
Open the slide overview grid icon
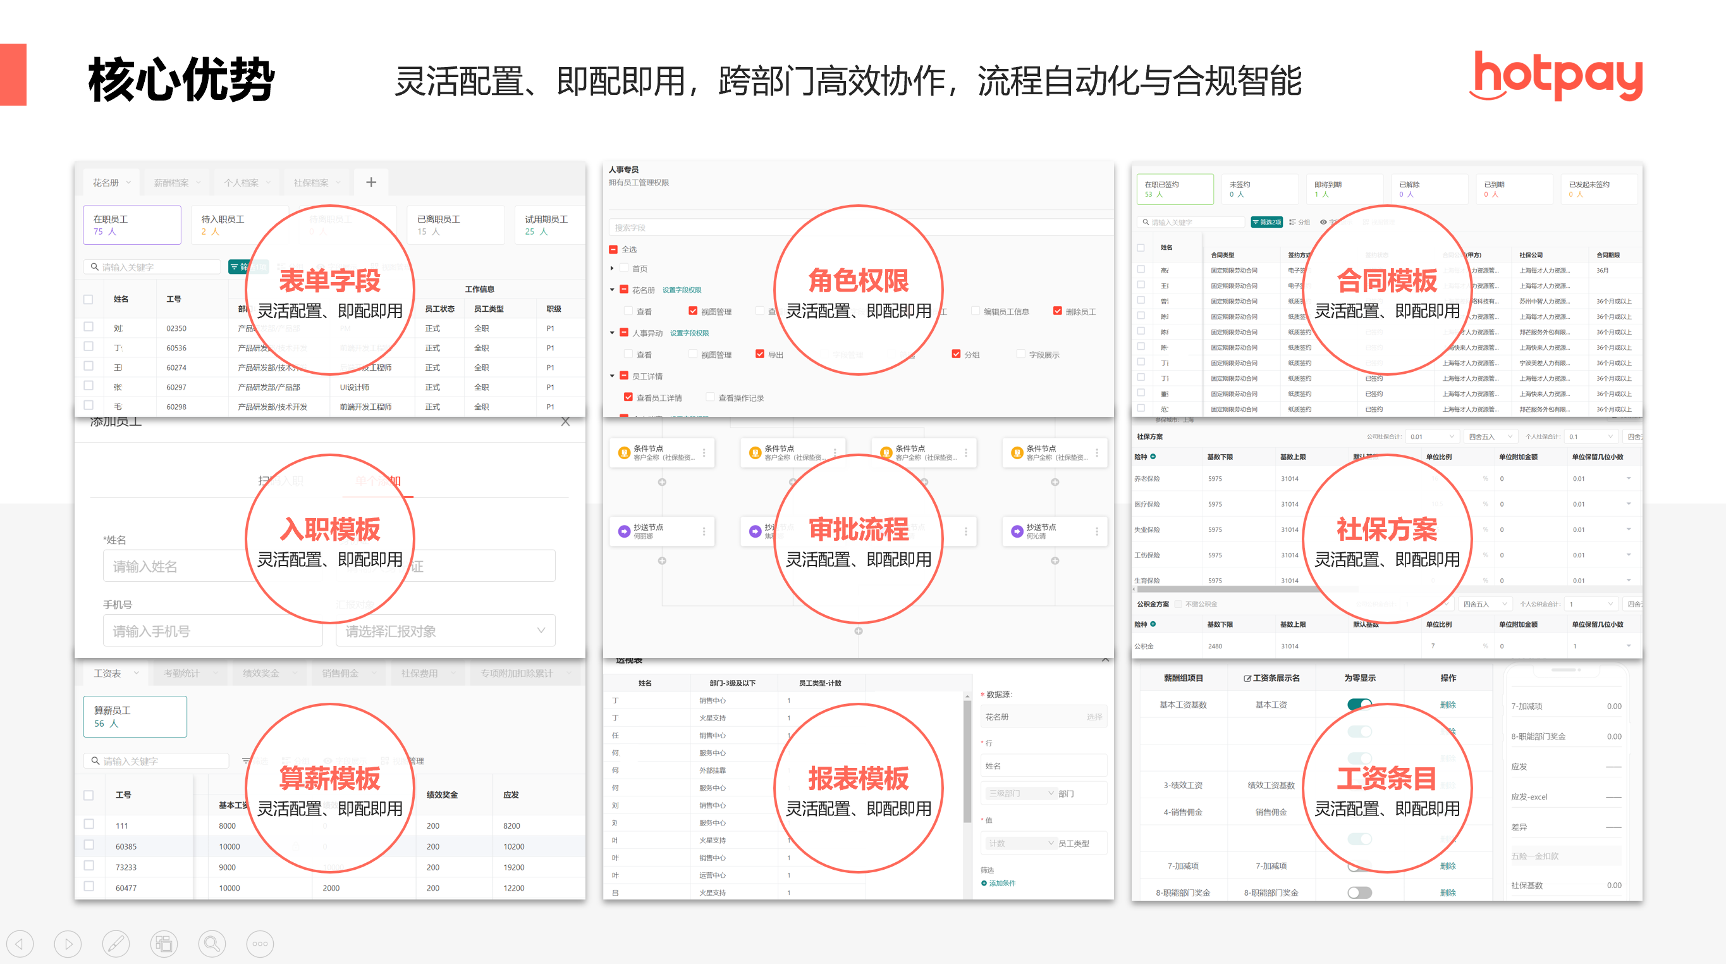(164, 944)
